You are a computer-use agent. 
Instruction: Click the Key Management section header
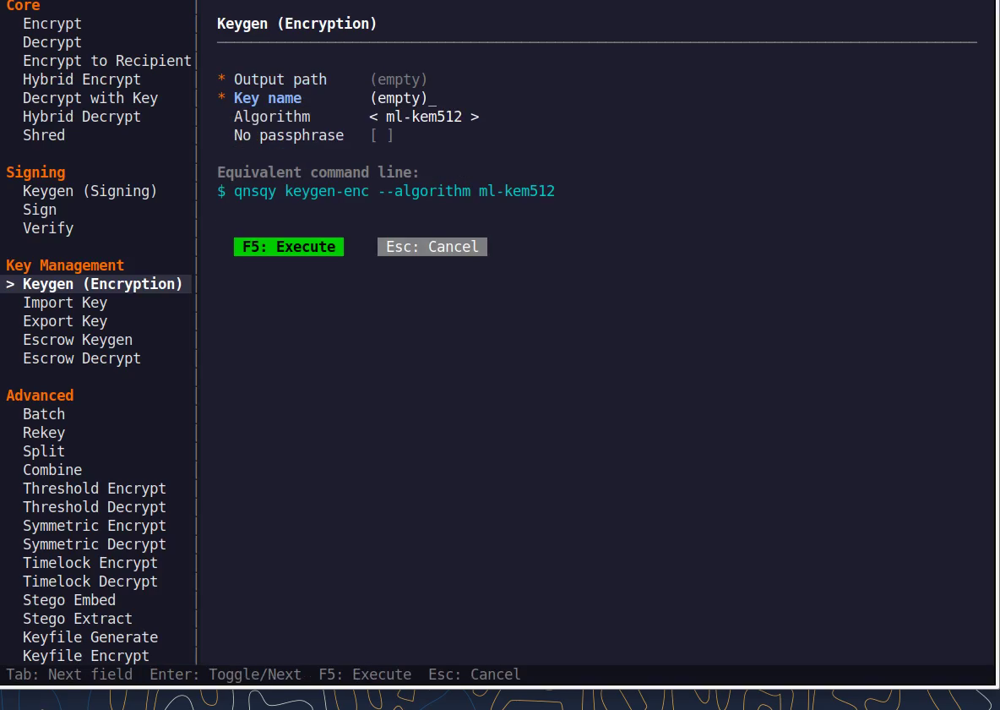pos(65,265)
